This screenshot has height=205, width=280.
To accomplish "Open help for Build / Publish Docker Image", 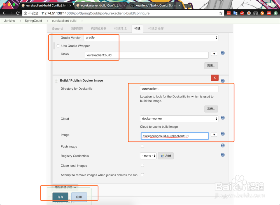I will 223,81.
